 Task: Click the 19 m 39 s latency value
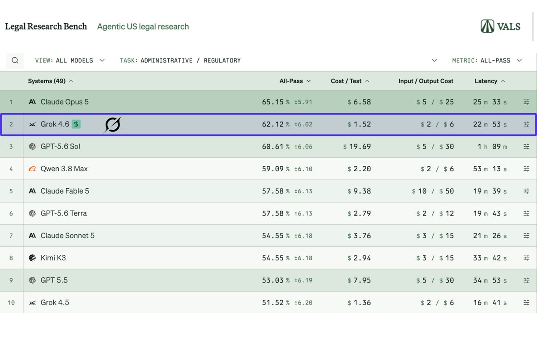[490, 191]
